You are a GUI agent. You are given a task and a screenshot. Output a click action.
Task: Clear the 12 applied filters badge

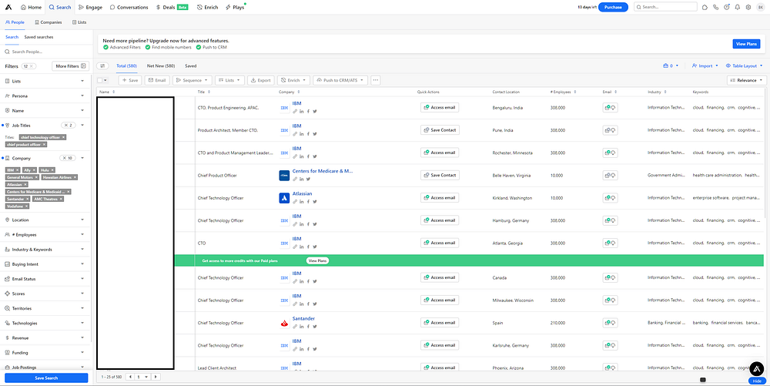(x=32, y=66)
